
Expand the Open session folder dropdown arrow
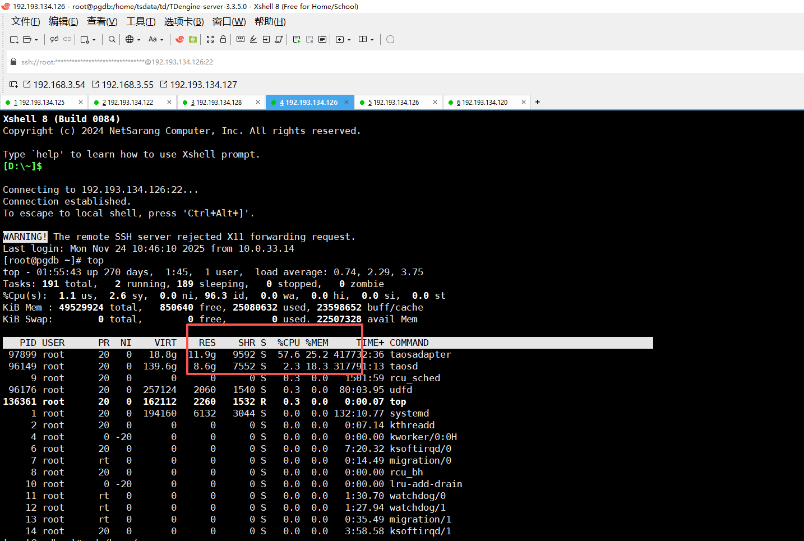(36, 40)
